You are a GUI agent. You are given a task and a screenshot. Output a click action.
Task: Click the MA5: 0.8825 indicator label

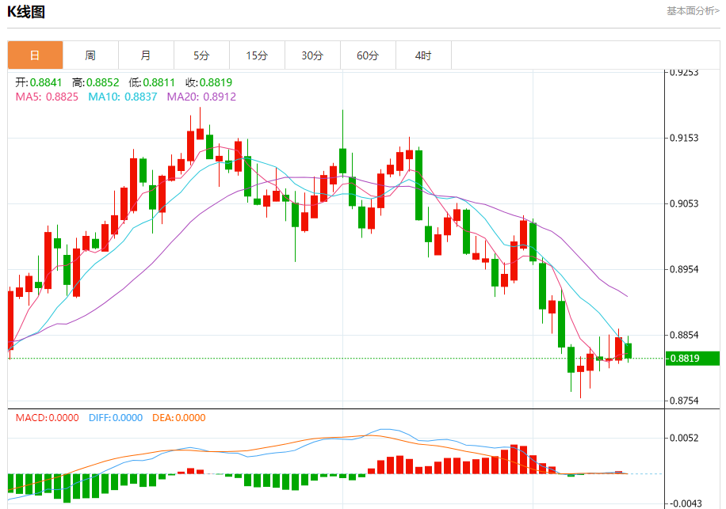[47, 97]
